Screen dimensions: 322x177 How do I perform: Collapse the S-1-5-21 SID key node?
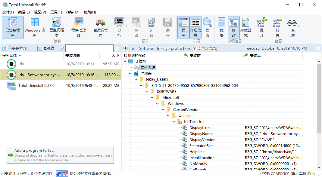tap(141, 85)
